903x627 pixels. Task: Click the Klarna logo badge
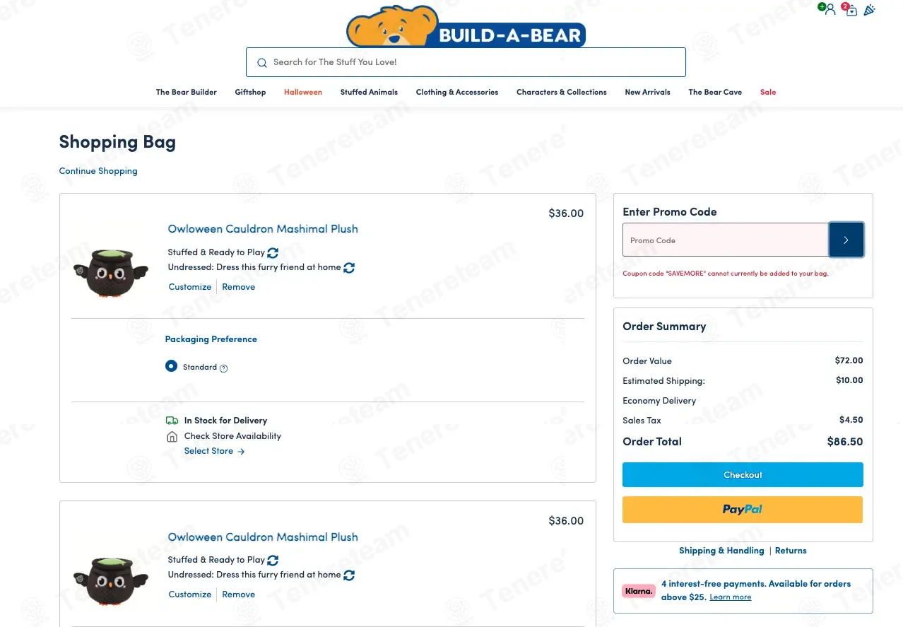(639, 591)
